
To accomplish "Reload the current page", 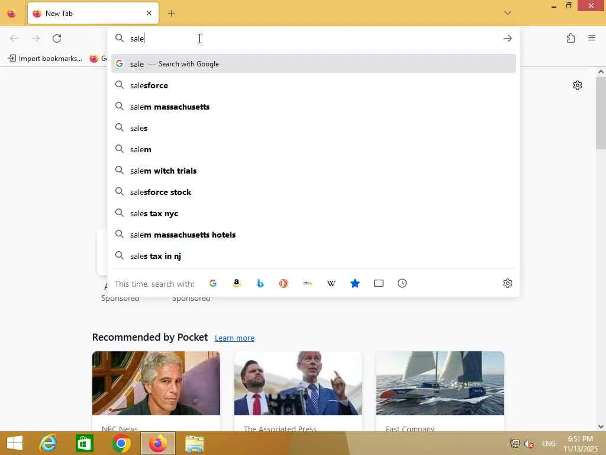I will pos(57,39).
